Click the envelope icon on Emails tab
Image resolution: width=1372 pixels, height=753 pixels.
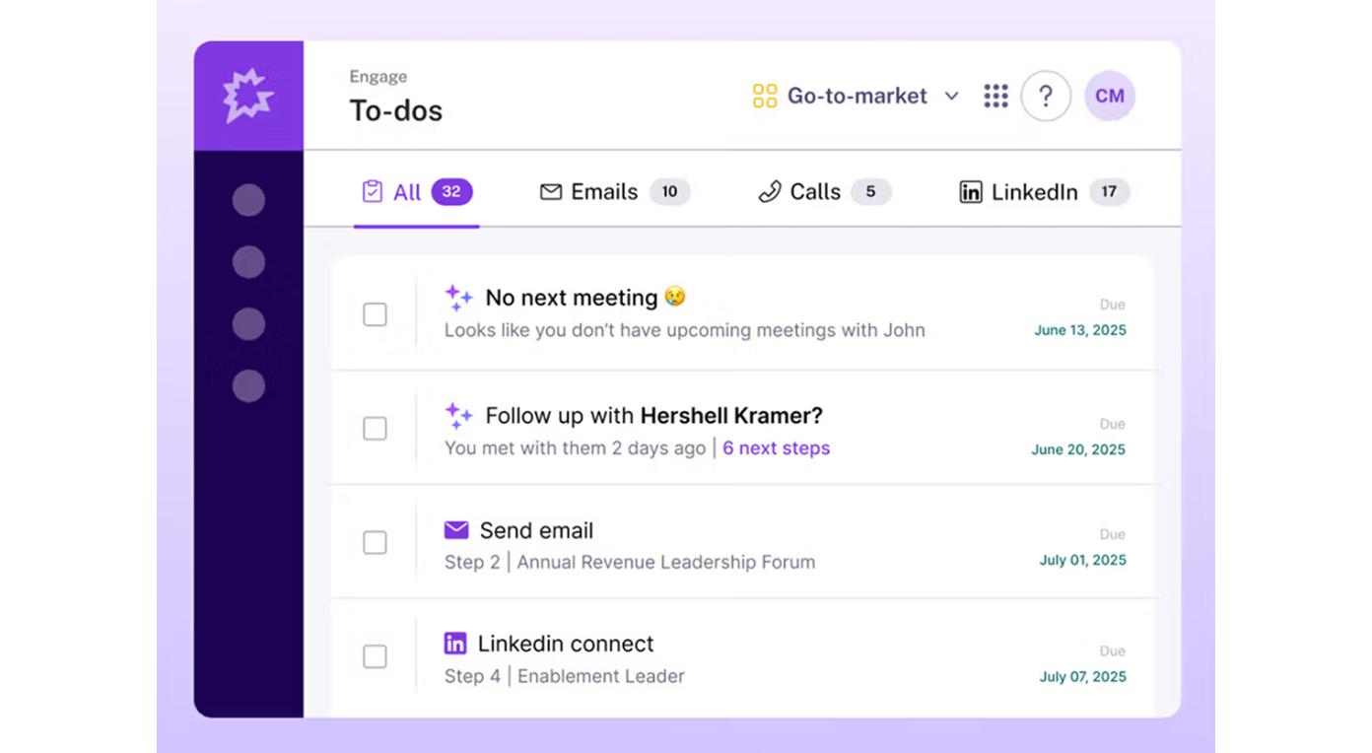(551, 192)
